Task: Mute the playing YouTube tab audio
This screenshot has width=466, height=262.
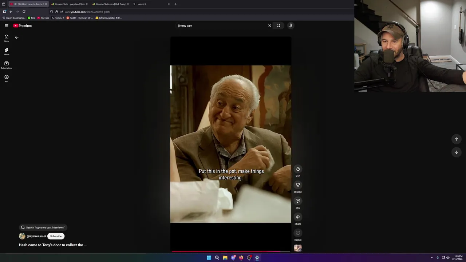Action: coord(15,4)
